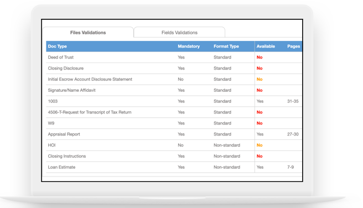Screen dimensions: 363x208
Task: Click Mandatory No for Initial Escrow Account
Action: point(180,79)
